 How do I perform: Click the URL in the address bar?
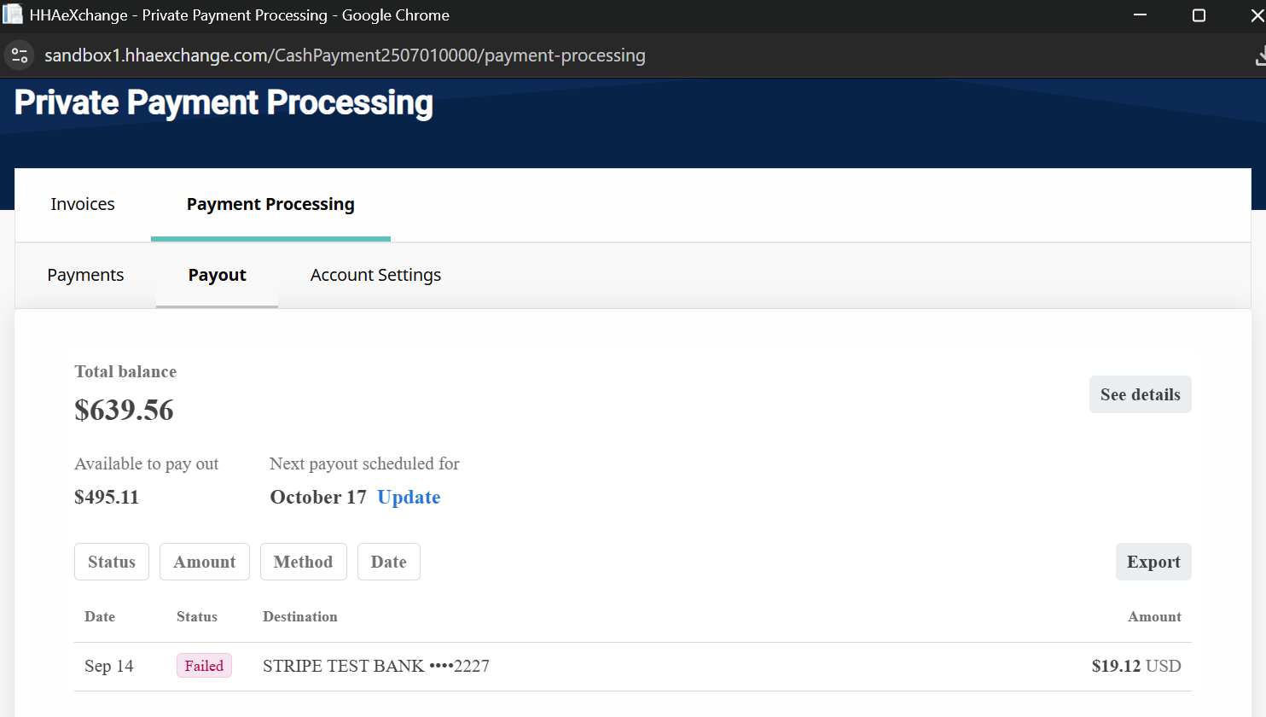345,55
